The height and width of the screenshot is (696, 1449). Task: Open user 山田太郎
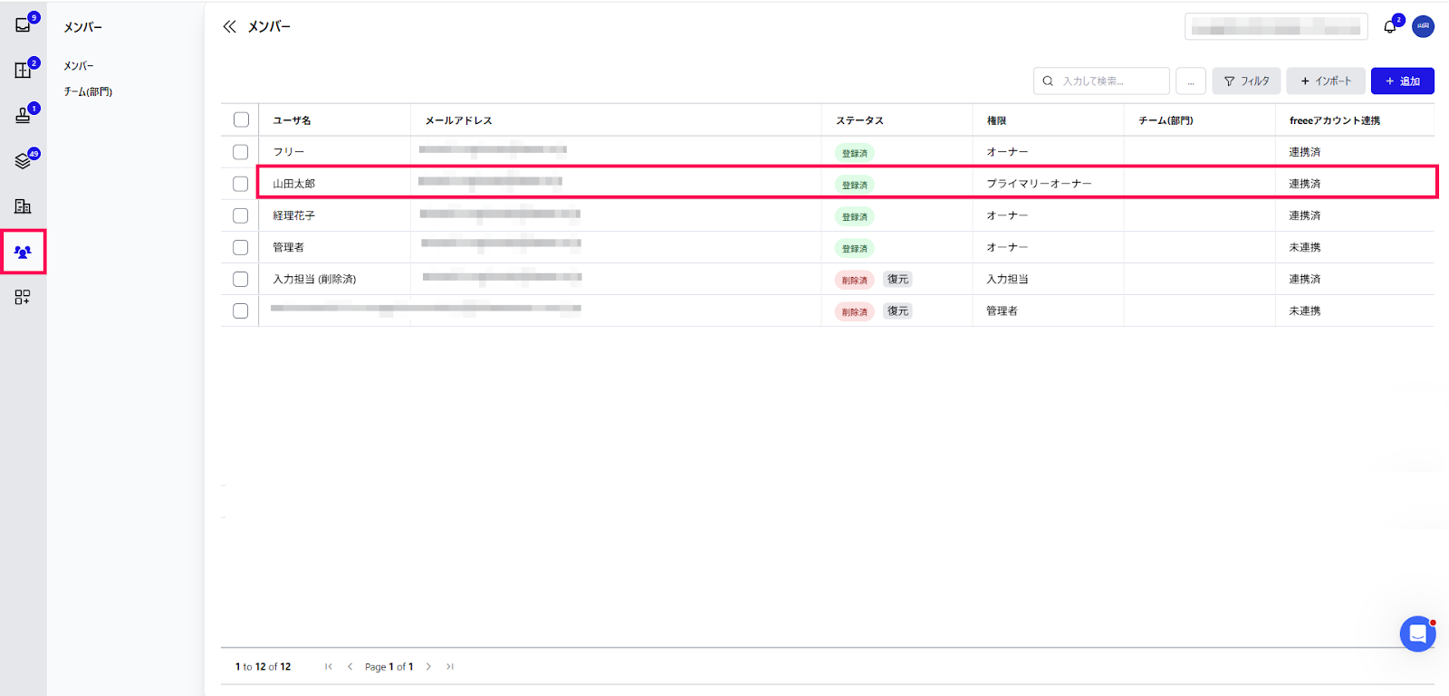294,184
